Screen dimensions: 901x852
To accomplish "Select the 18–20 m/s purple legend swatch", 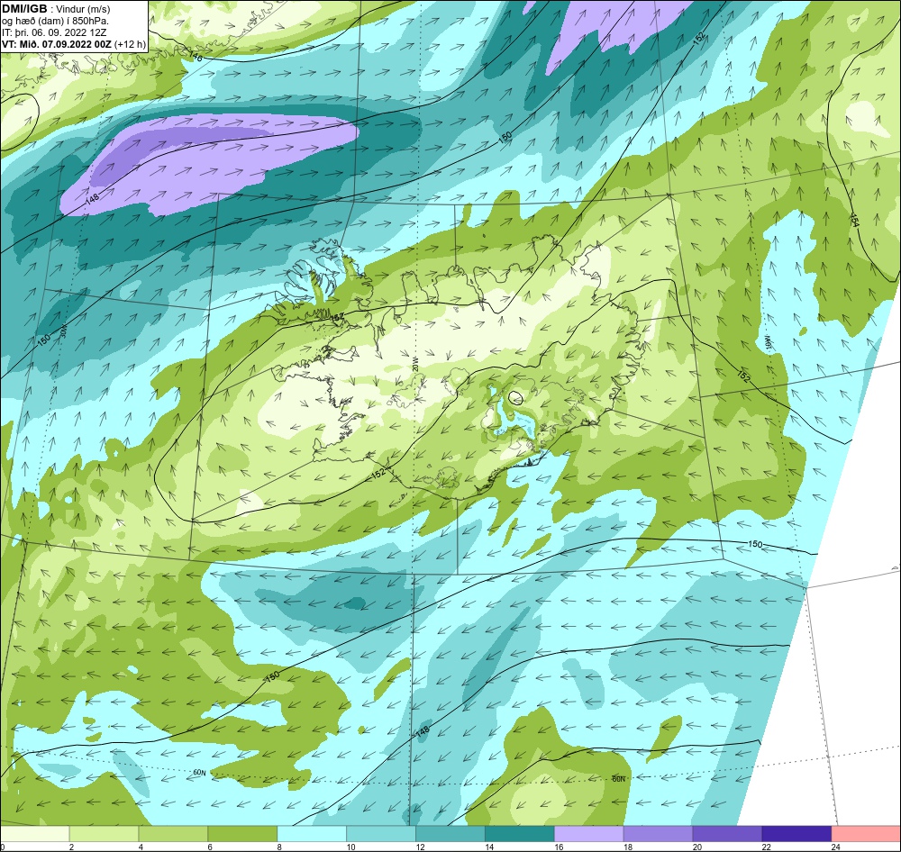I will [x=658, y=834].
